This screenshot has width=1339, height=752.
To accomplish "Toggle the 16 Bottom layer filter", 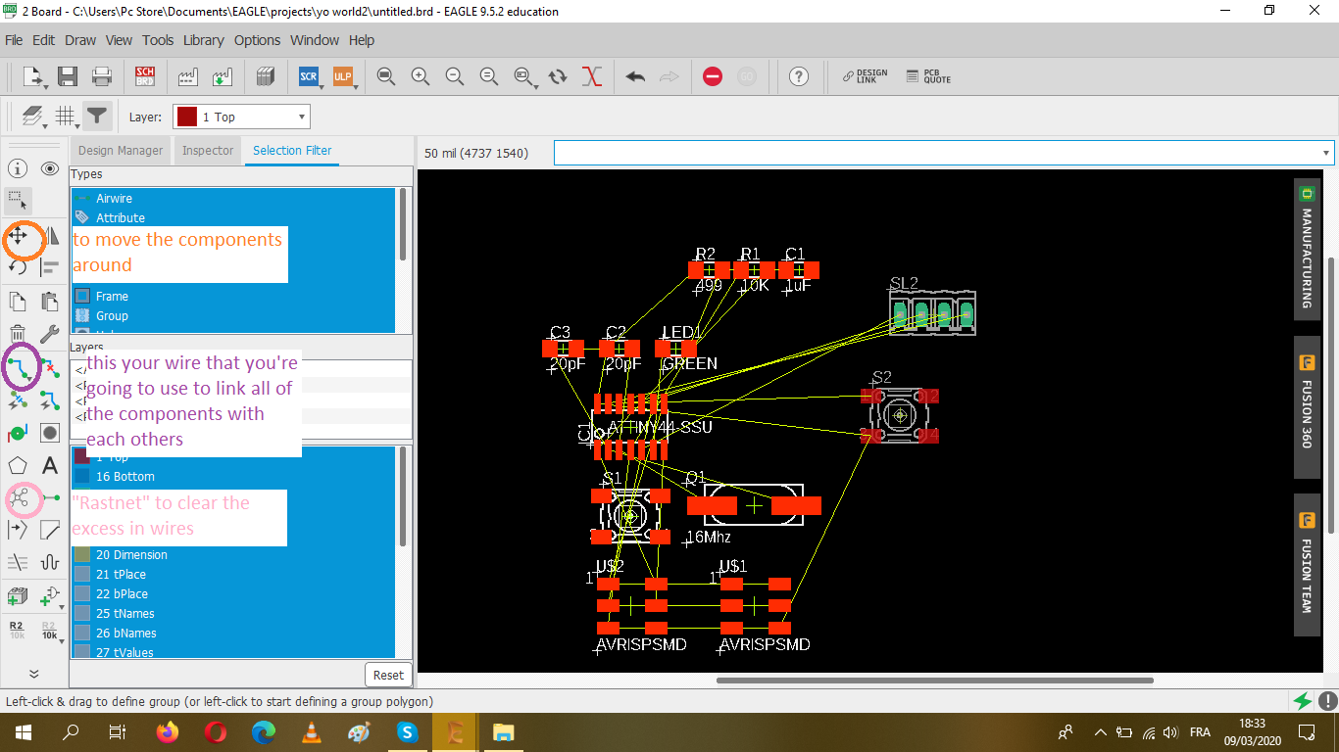I will point(233,476).
